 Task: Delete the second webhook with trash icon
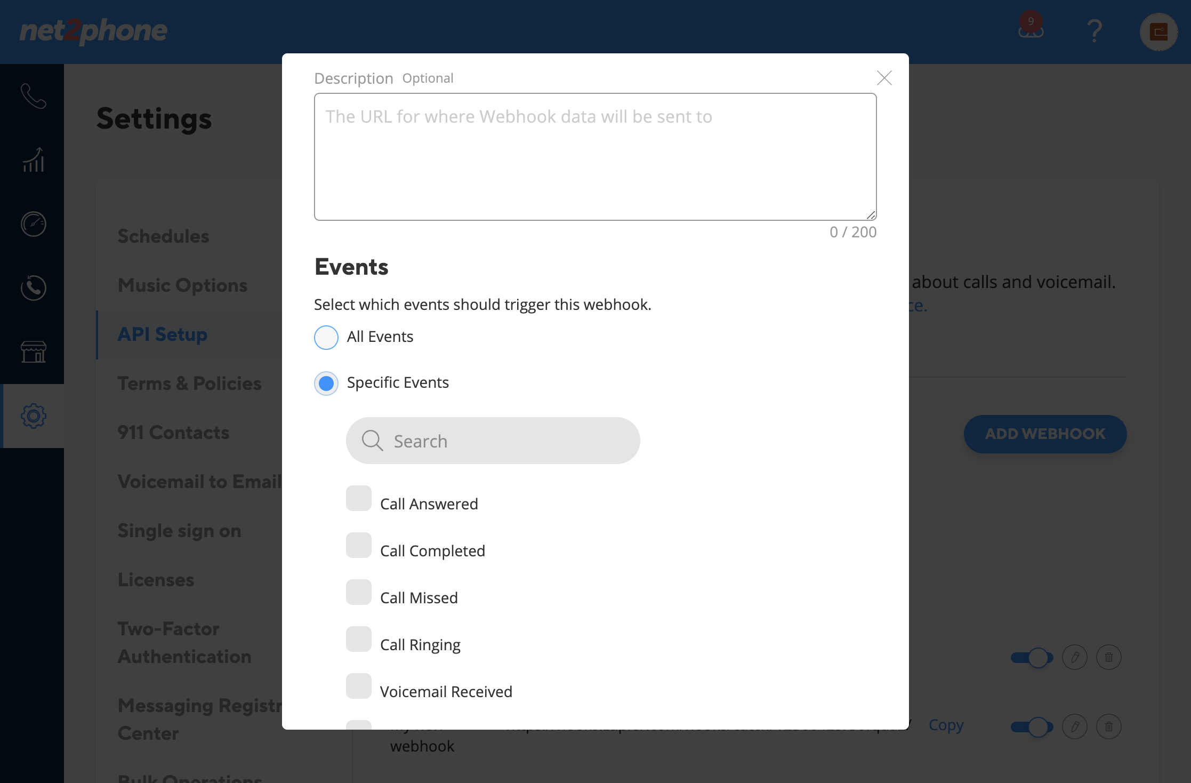(x=1109, y=726)
